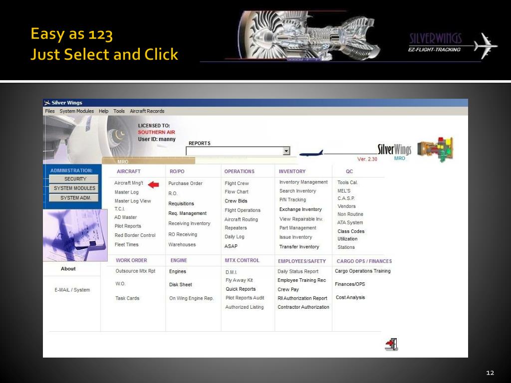Open the Files menu
The height and width of the screenshot is (383, 511).
pos(49,111)
